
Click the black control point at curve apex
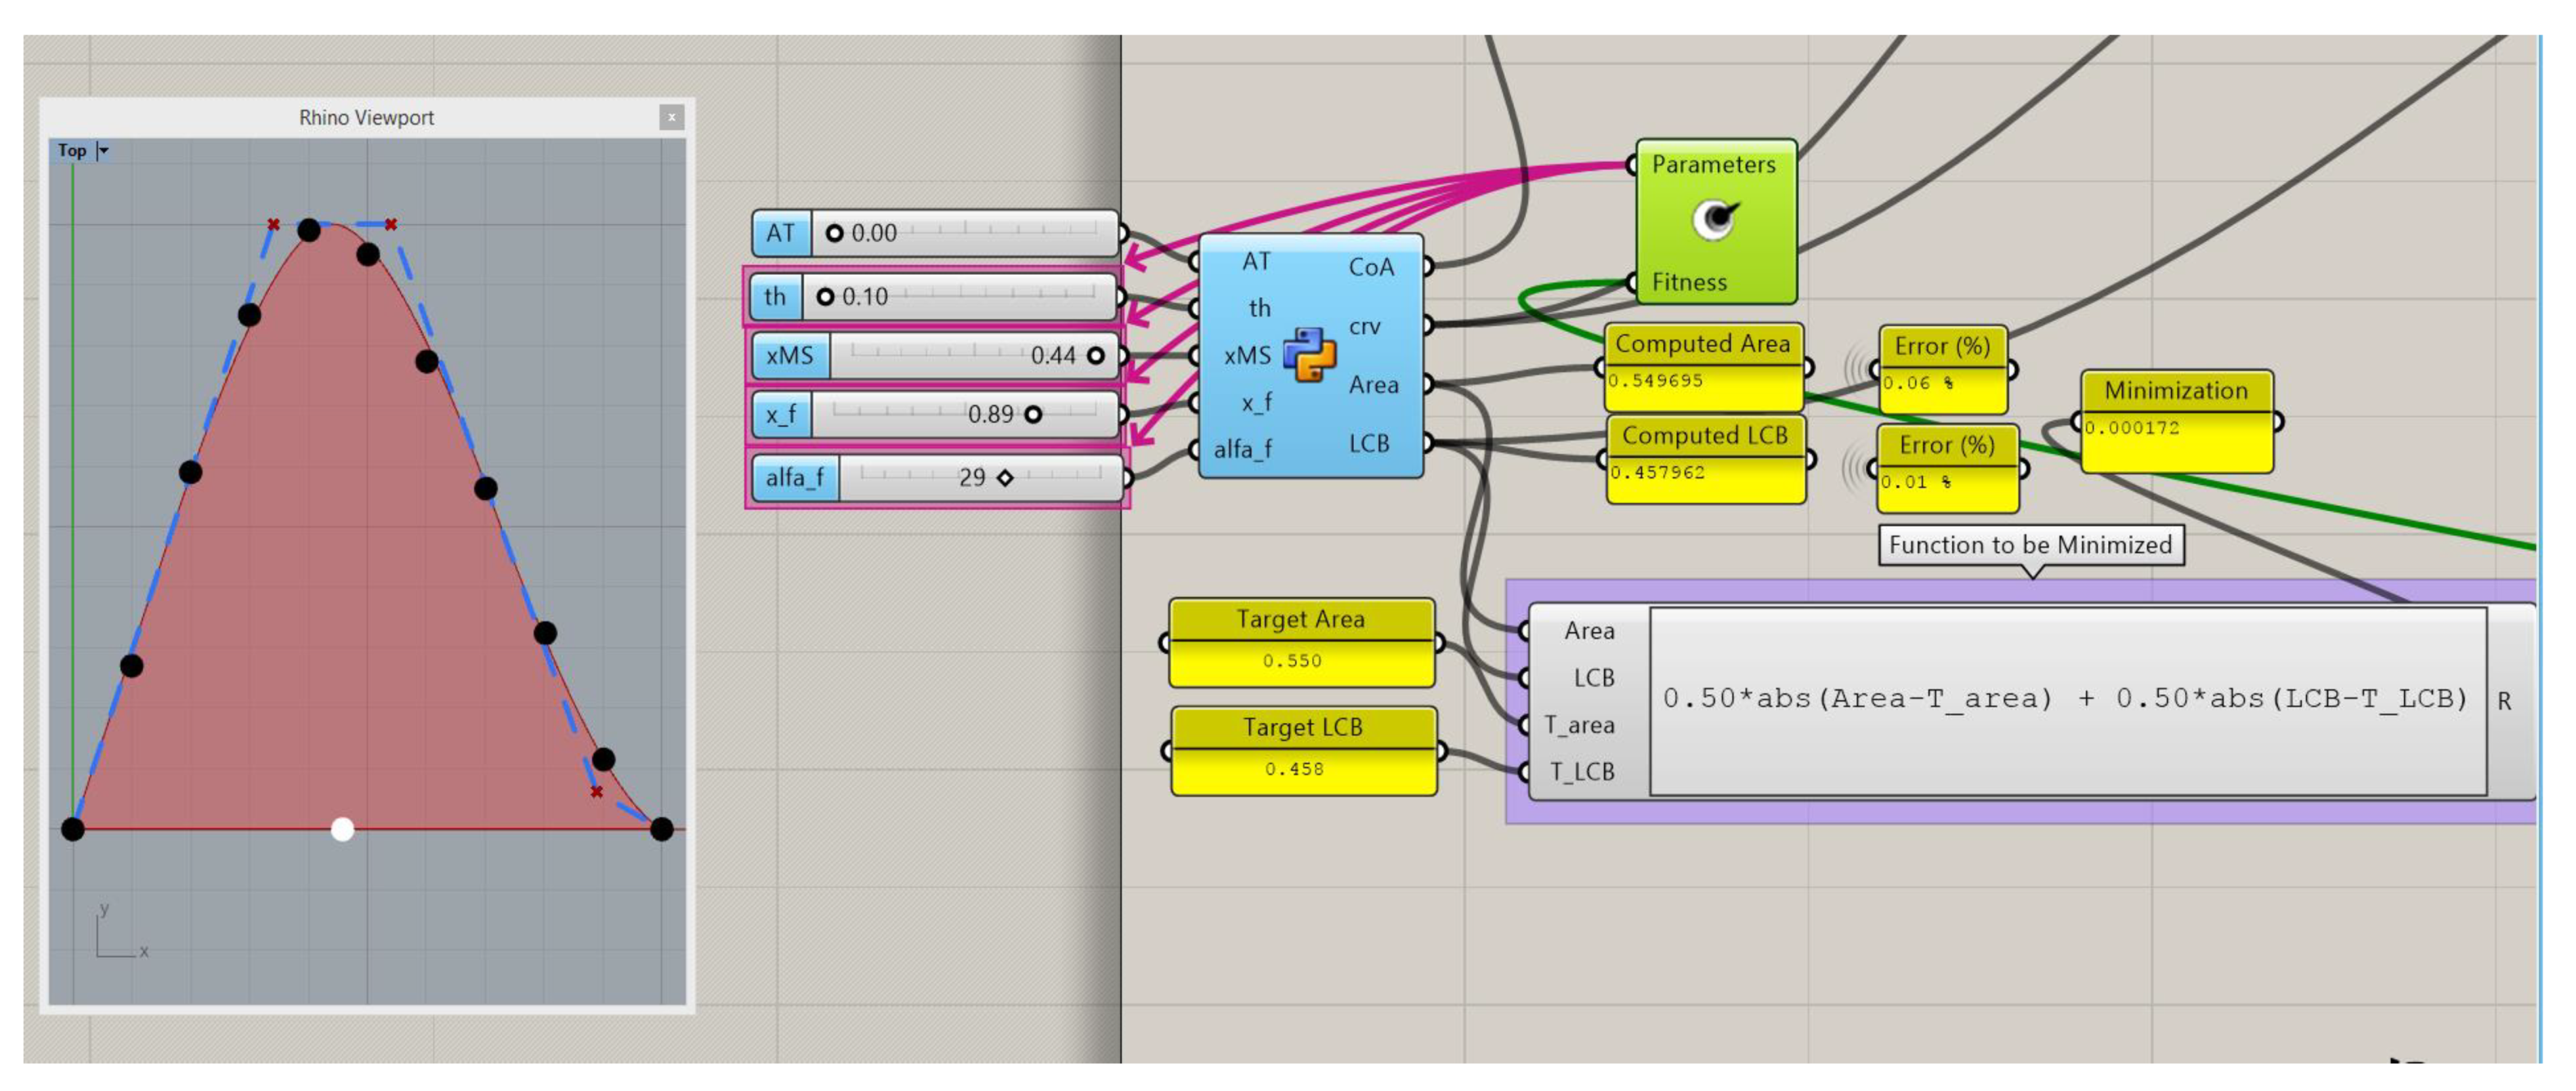coord(309,231)
